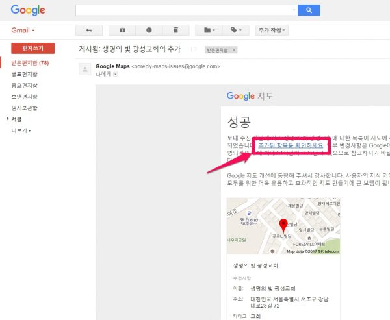Click the 성공 heading
The image size is (390, 320).
(239, 122)
